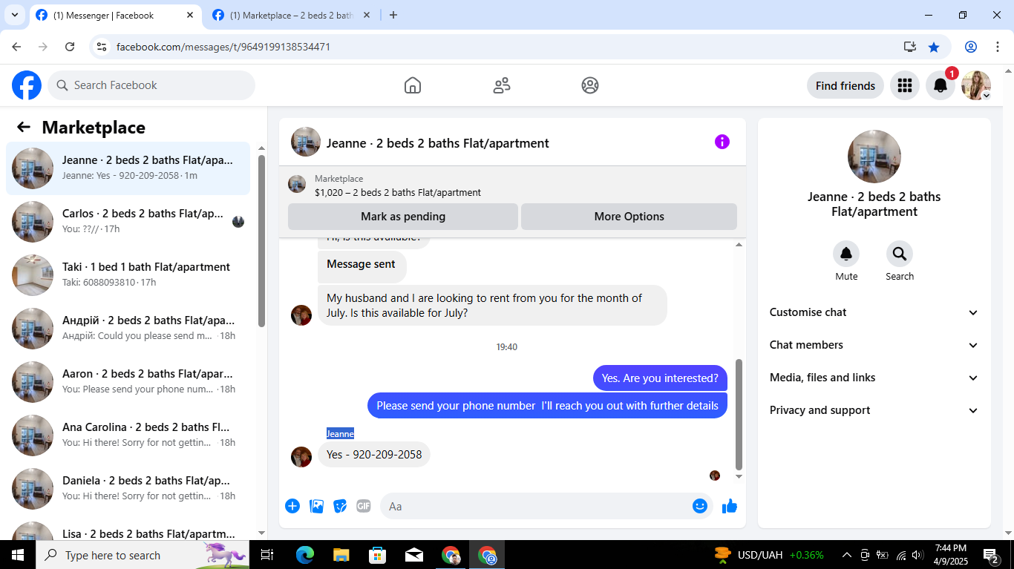Screen dimensions: 1014x569
Task: Open File Explorer from the taskbar
Action: 341,555
